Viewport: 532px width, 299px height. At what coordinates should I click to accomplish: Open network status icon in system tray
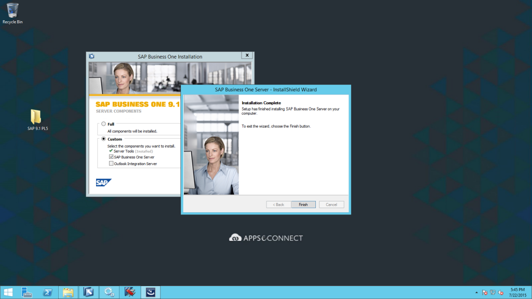[x=493, y=293]
